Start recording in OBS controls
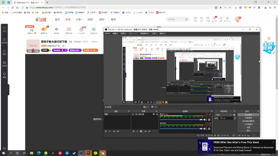This screenshot has height=156, width=278. point(248,118)
